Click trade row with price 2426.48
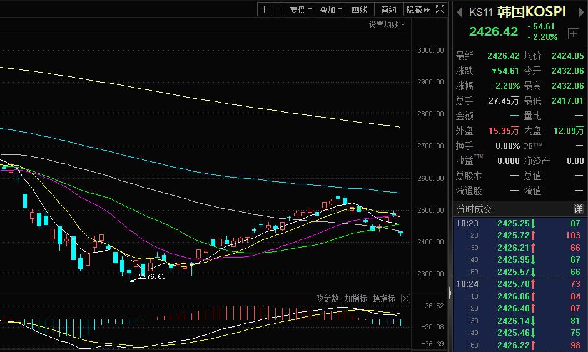588x352 pixels. point(519,308)
